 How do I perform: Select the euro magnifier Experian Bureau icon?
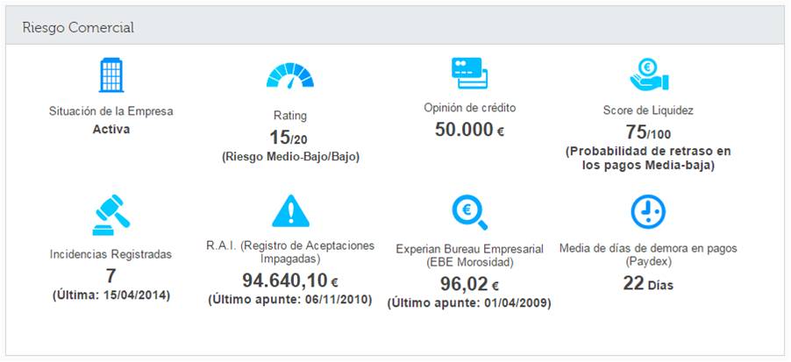(469, 212)
